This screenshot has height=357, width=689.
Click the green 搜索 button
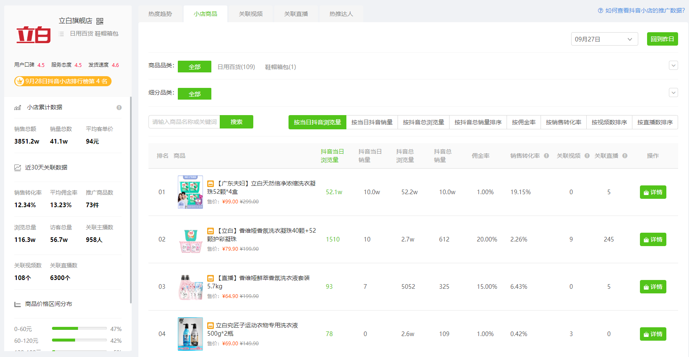coord(237,122)
